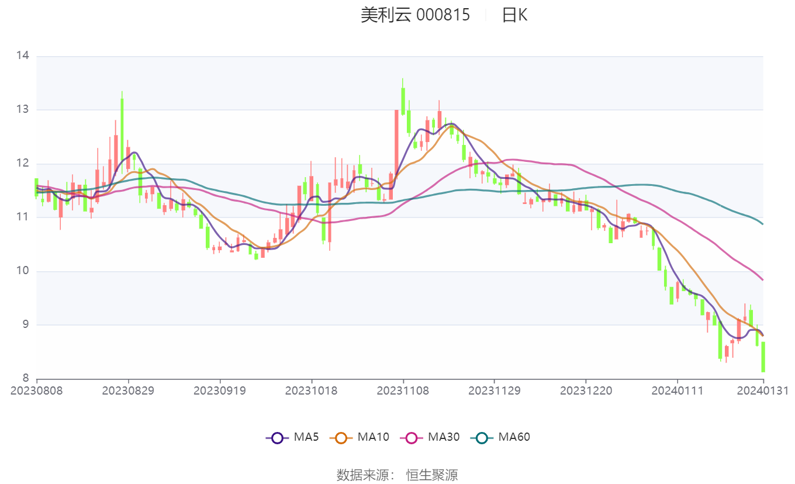Click the tall green candle peaking near 20230829
This screenshot has height=484, width=795.
122,129
